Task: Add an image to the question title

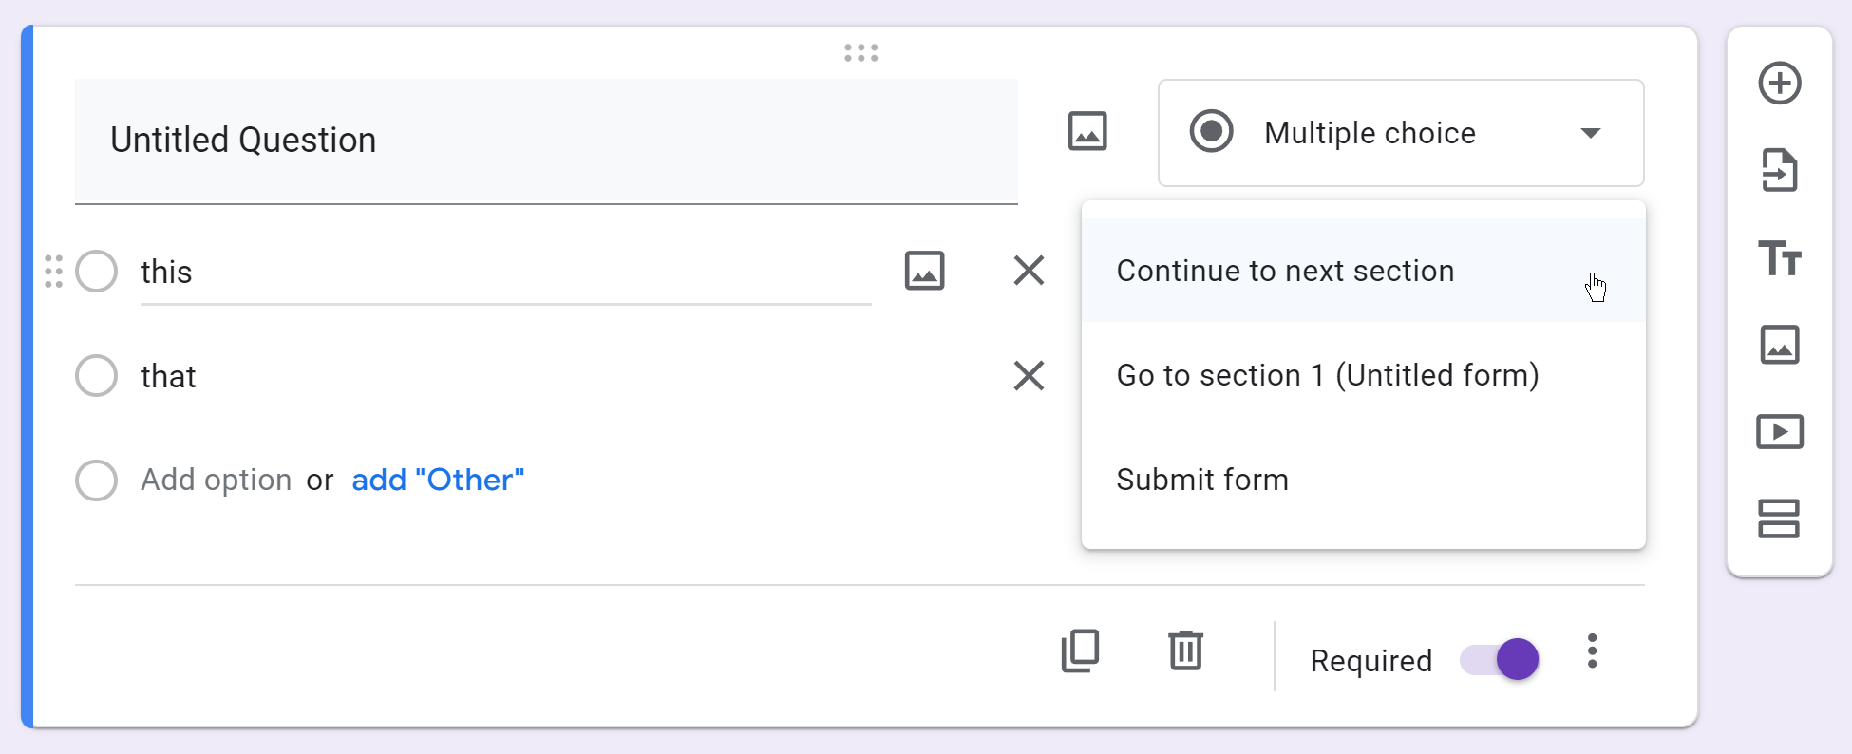Action: 1087,131
